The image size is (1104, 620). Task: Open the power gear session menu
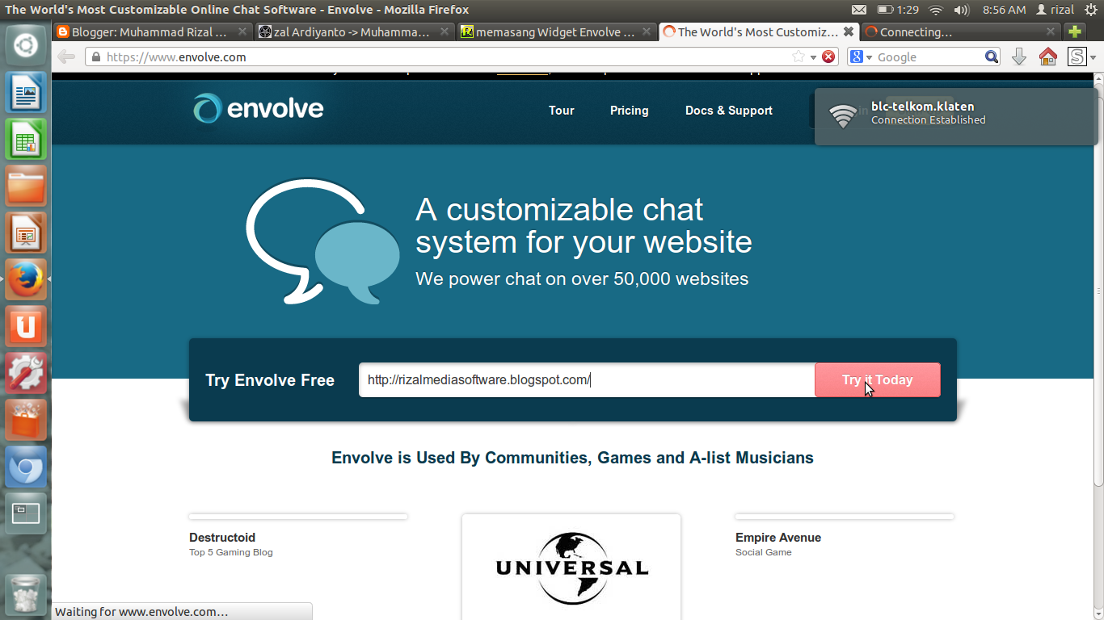[x=1089, y=10]
